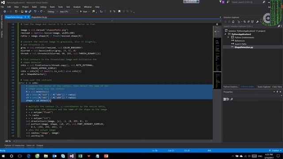
Task: Open the Error List tab
Action: coord(31,145)
